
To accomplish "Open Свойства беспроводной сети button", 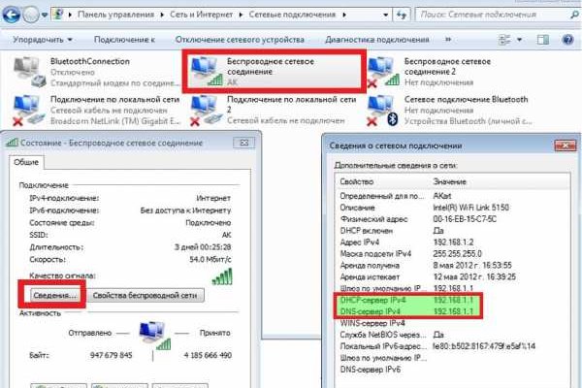I will [145, 295].
